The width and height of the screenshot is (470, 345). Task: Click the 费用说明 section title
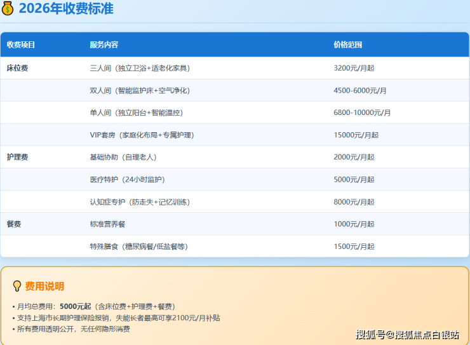pos(44,287)
